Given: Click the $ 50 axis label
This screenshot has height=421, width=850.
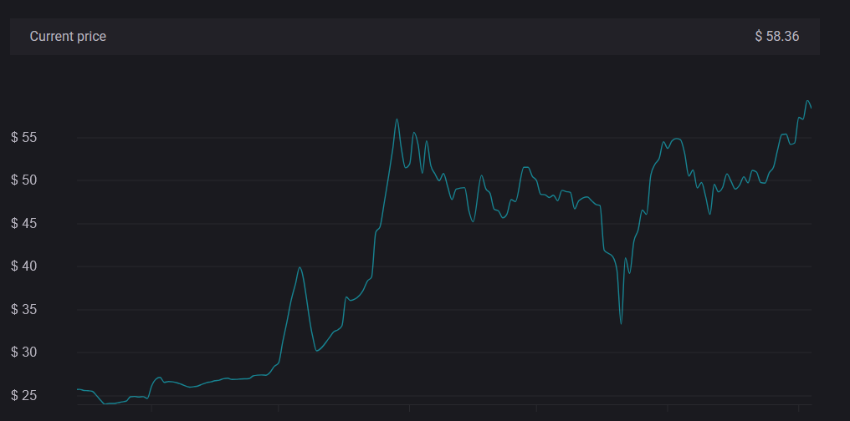Looking at the screenshot, I should 24,180.
